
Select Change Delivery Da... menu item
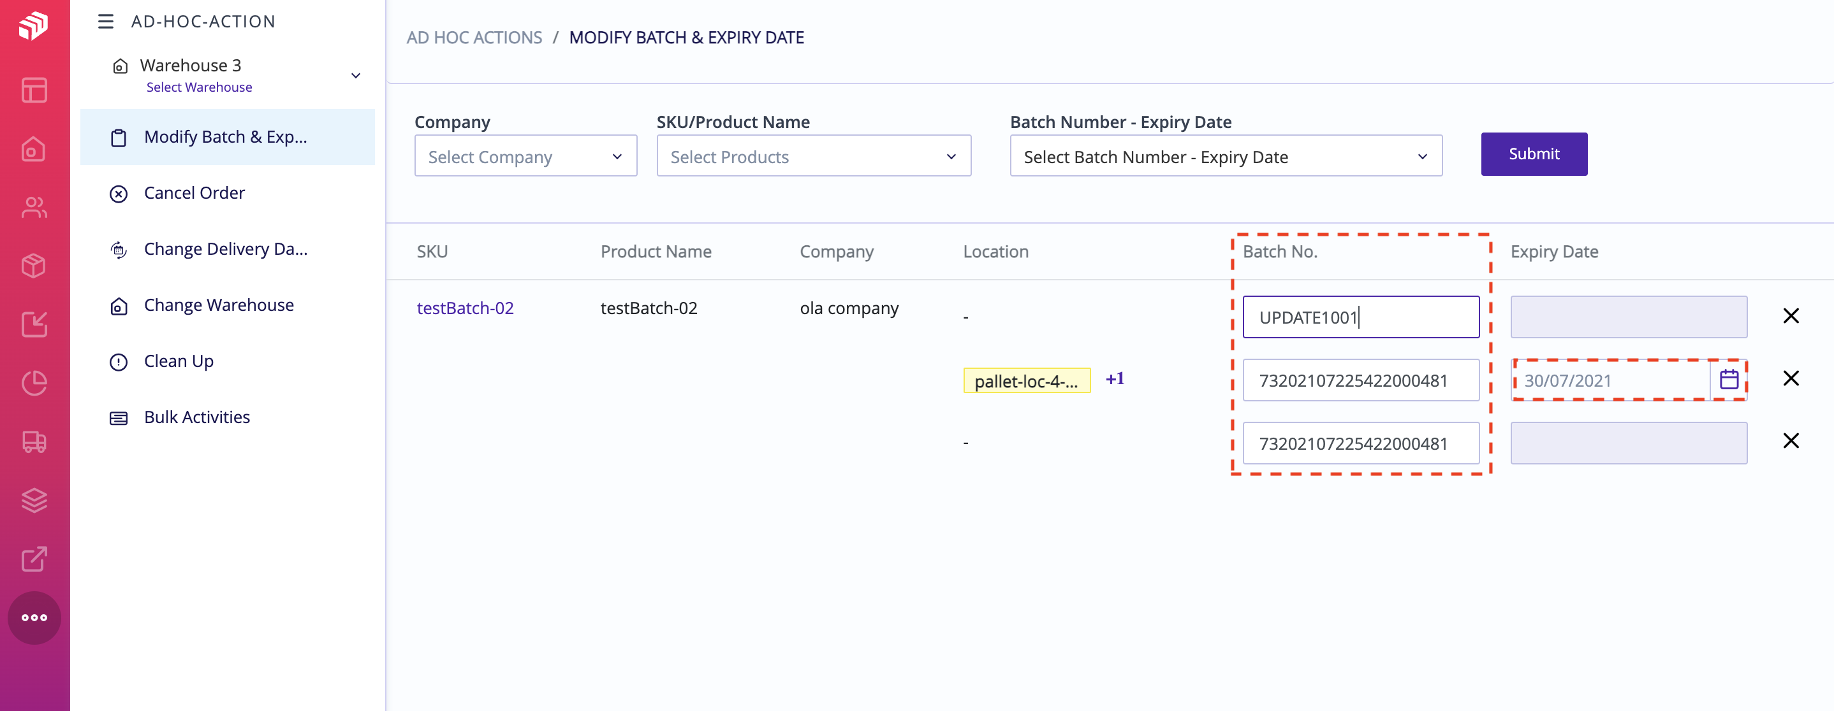(x=227, y=249)
